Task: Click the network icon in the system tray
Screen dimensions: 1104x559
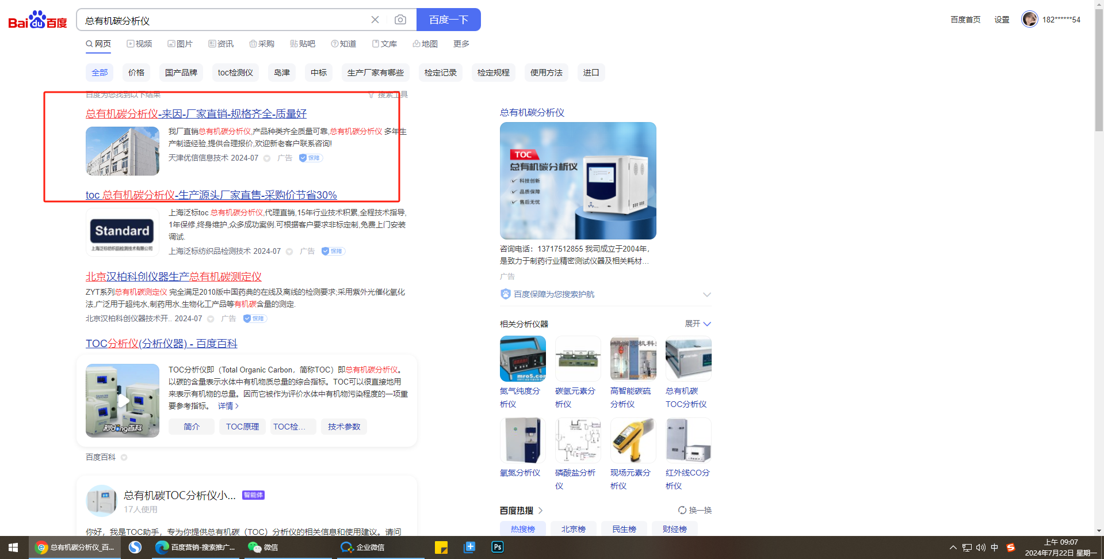Action: tap(967, 547)
